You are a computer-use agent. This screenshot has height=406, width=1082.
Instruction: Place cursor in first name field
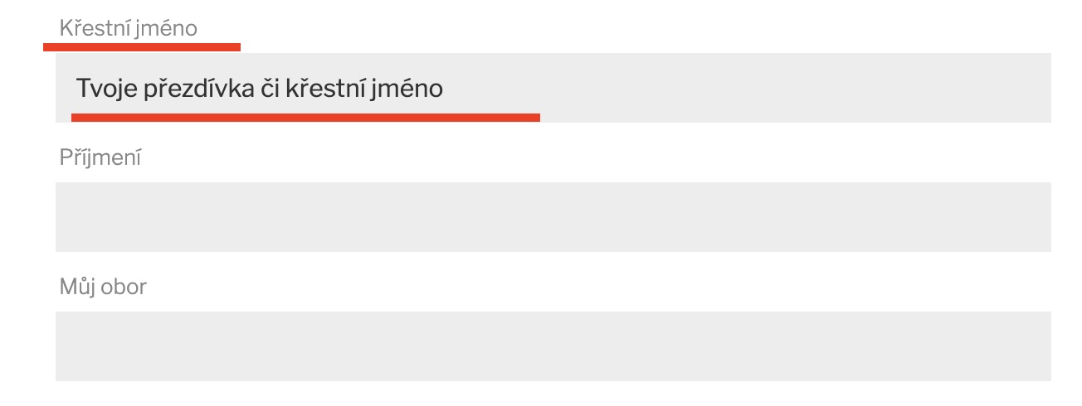click(553, 88)
